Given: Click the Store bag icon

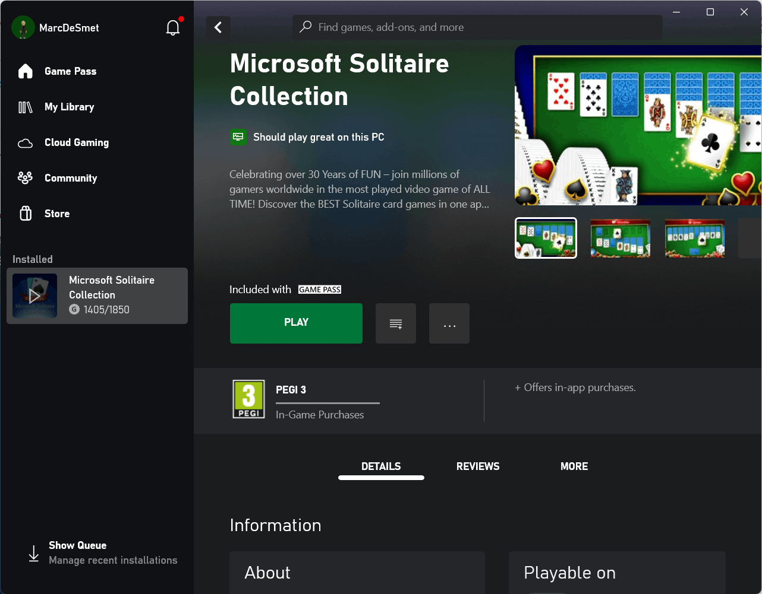Looking at the screenshot, I should coord(26,214).
